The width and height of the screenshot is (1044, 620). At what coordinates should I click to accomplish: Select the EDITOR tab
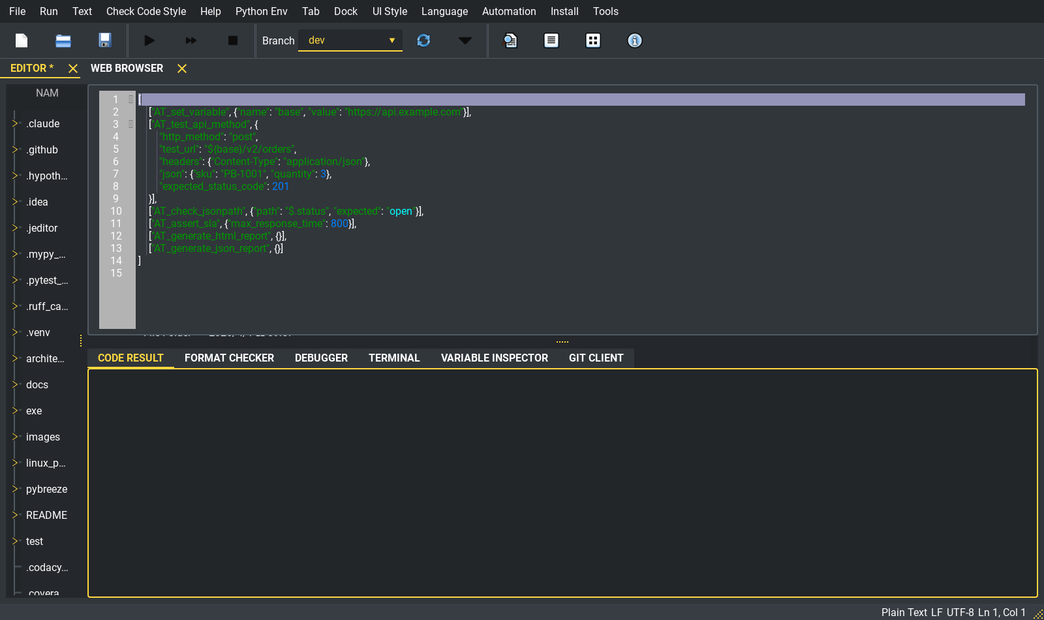point(32,69)
